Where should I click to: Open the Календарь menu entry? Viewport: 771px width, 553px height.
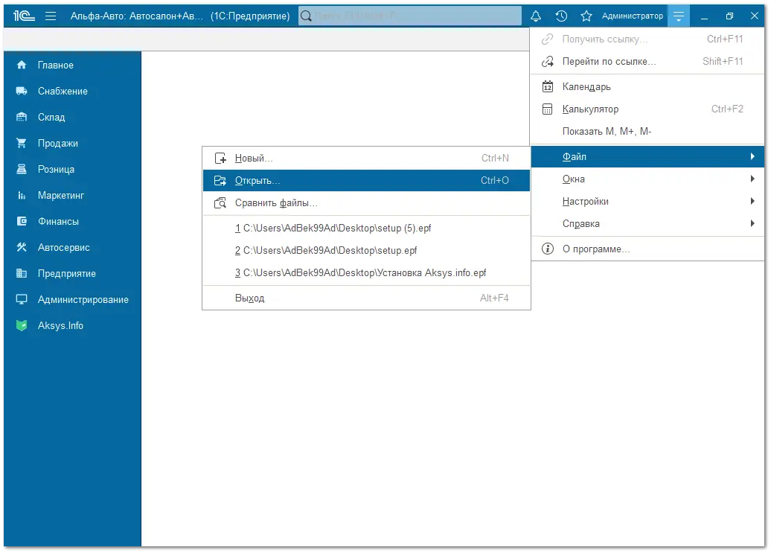[647, 87]
